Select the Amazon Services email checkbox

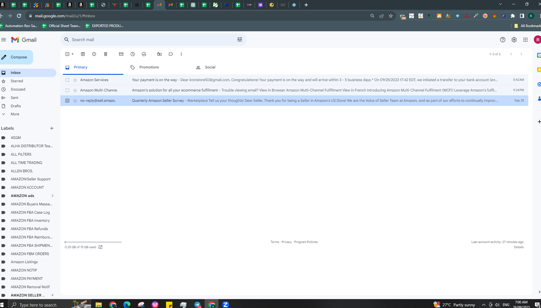[67, 80]
